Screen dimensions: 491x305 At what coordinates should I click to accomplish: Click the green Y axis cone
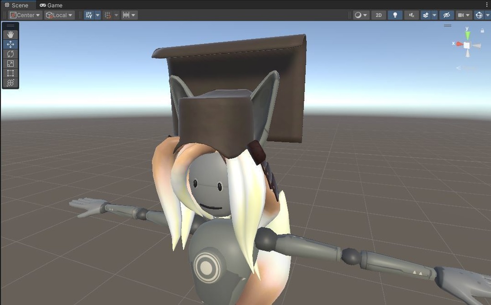(x=467, y=36)
